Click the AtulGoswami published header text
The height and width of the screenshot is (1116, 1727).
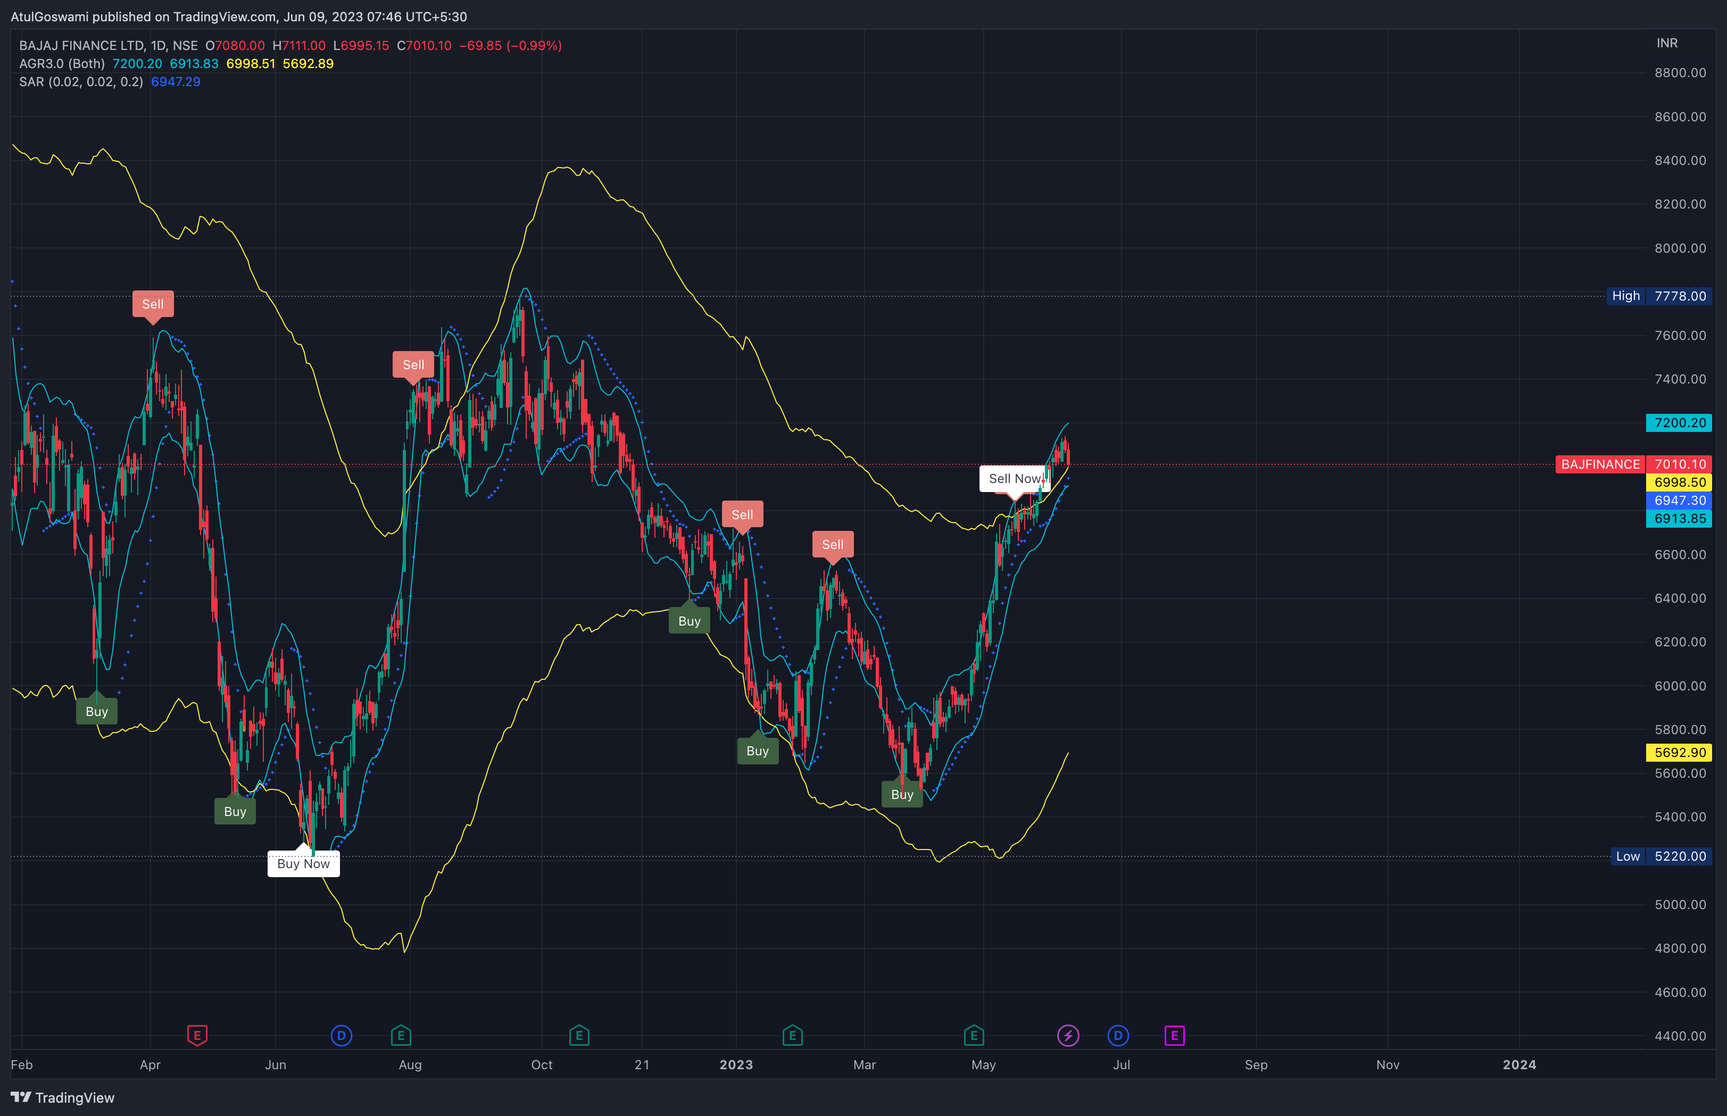click(238, 16)
